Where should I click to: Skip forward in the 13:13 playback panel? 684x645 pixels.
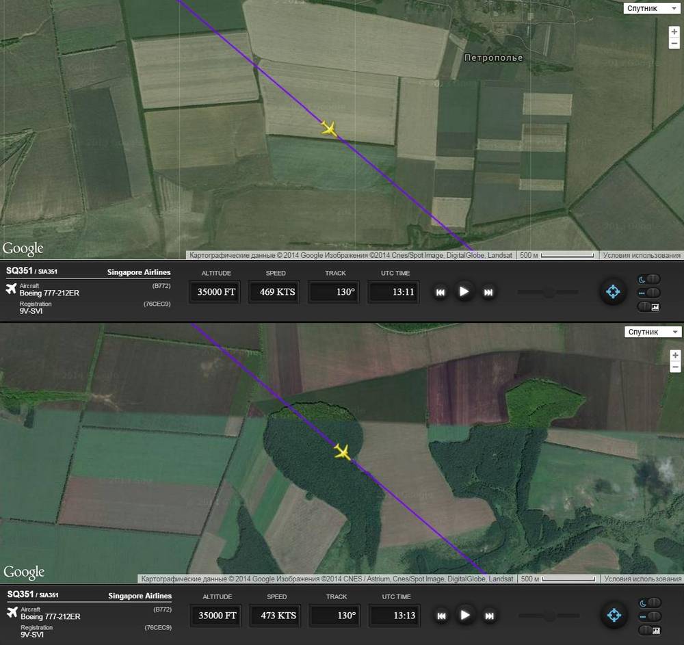point(490,616)
